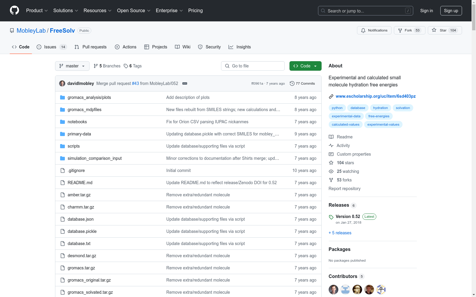The height and width of the screenshot is (297, 476).
Task: Click the database.json file icon
Action: pyautogui.click(x=62, y=219)
